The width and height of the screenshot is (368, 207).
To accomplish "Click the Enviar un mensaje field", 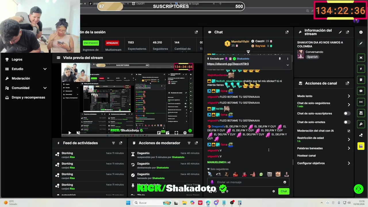I will 249,182.
